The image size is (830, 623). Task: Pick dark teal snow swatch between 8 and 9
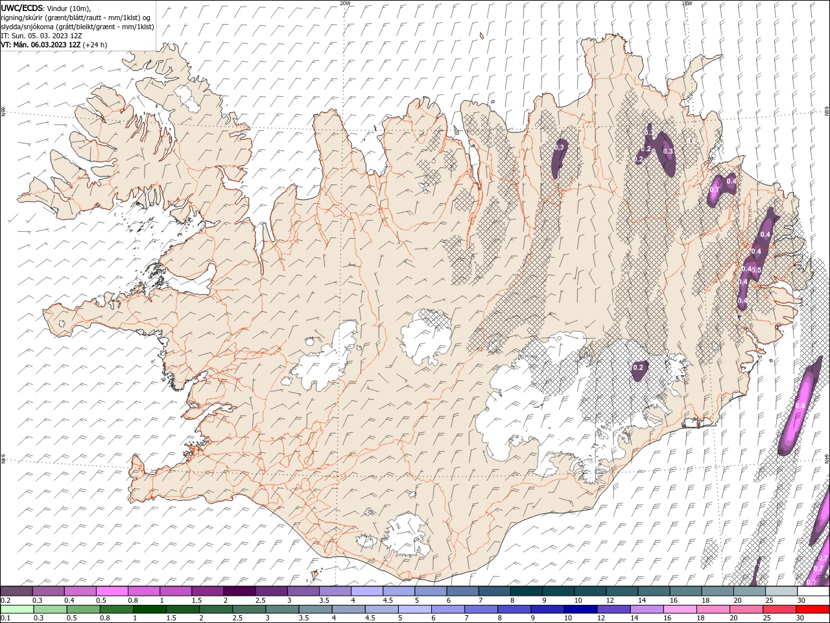pos(526,591)
